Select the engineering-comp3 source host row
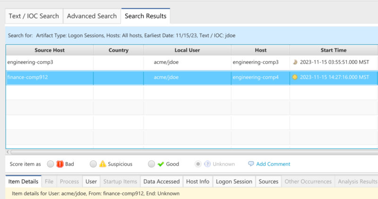Image resolution: width=378 pixels, height=199 pixels. 192,62
